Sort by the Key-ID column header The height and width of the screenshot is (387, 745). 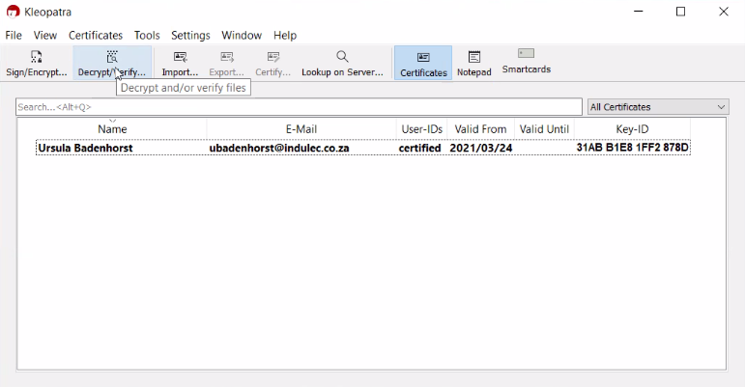click(632, 129)
